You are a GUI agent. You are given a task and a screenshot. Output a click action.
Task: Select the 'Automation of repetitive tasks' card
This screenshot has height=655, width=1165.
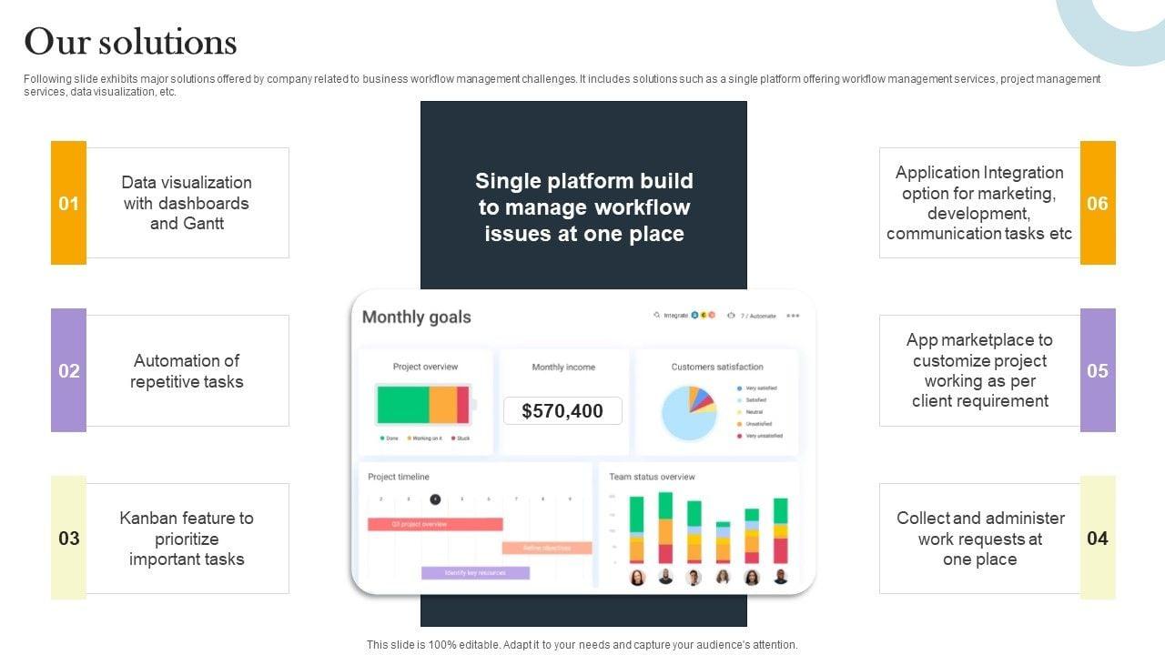pyautogui.click(x=187, y=370)
